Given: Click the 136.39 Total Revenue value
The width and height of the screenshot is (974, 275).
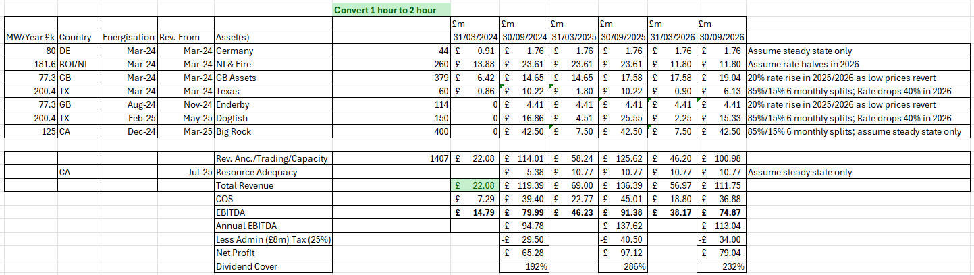Looking at the screenshot, I should click(x=622, y=185).
